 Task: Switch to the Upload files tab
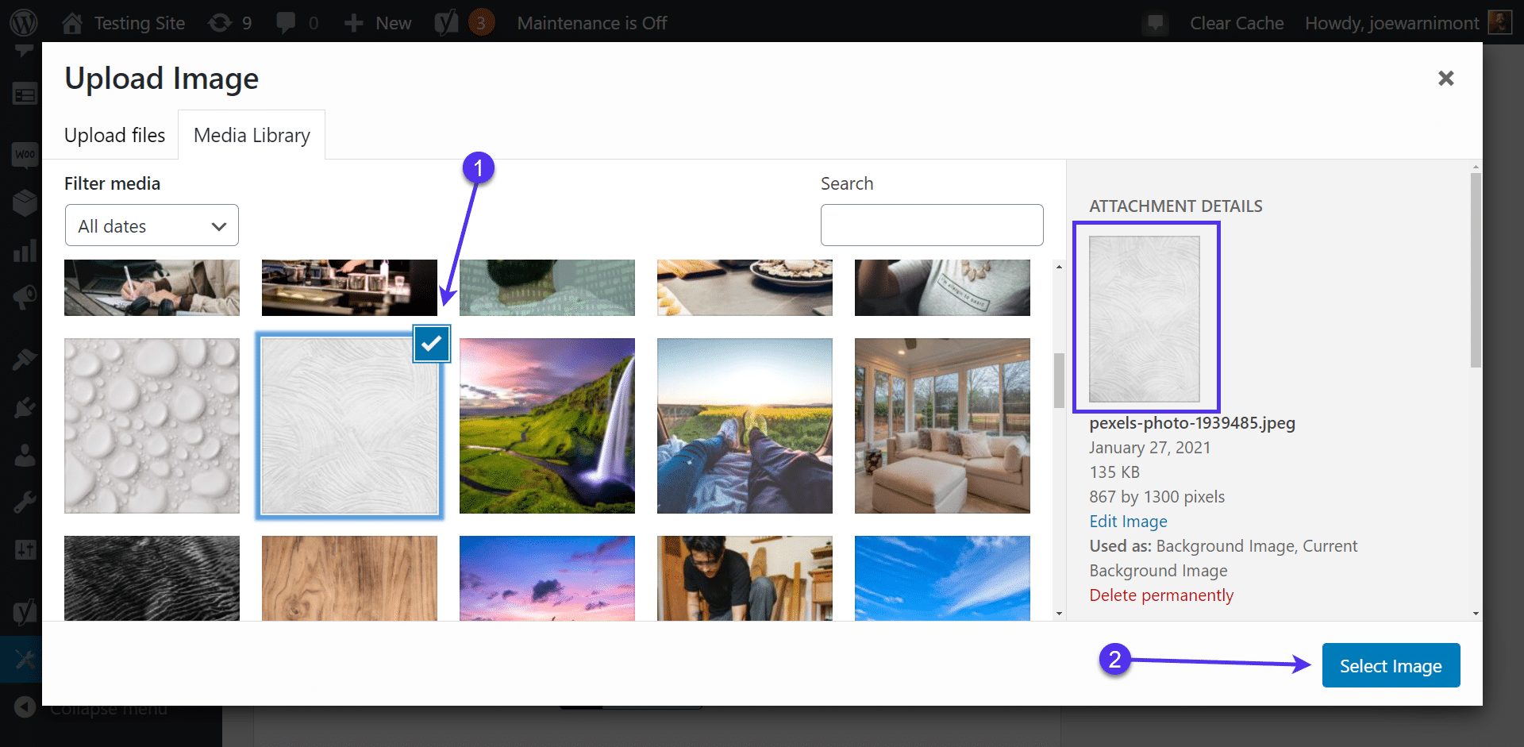pyautogui.click(x=114, y=134)
